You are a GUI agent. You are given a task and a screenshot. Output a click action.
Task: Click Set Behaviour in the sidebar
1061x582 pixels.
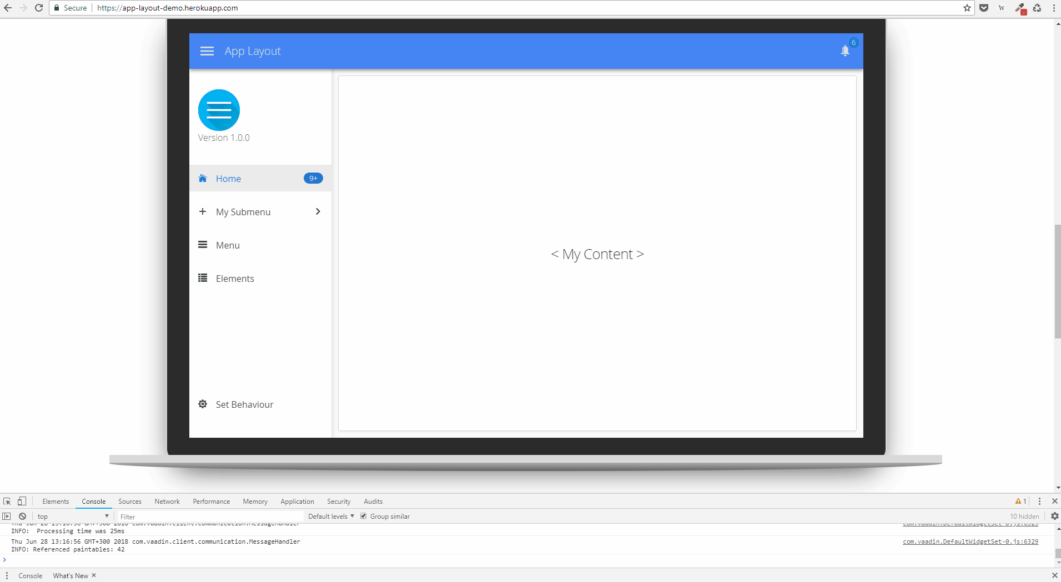point(244,404)
